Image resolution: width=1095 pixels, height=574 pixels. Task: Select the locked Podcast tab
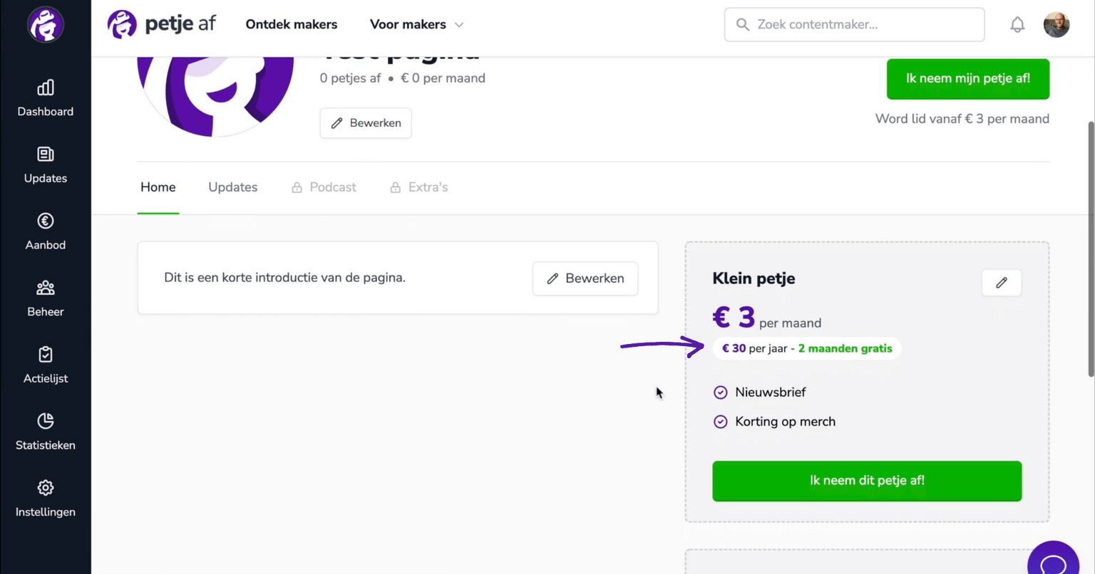(324, 187)
